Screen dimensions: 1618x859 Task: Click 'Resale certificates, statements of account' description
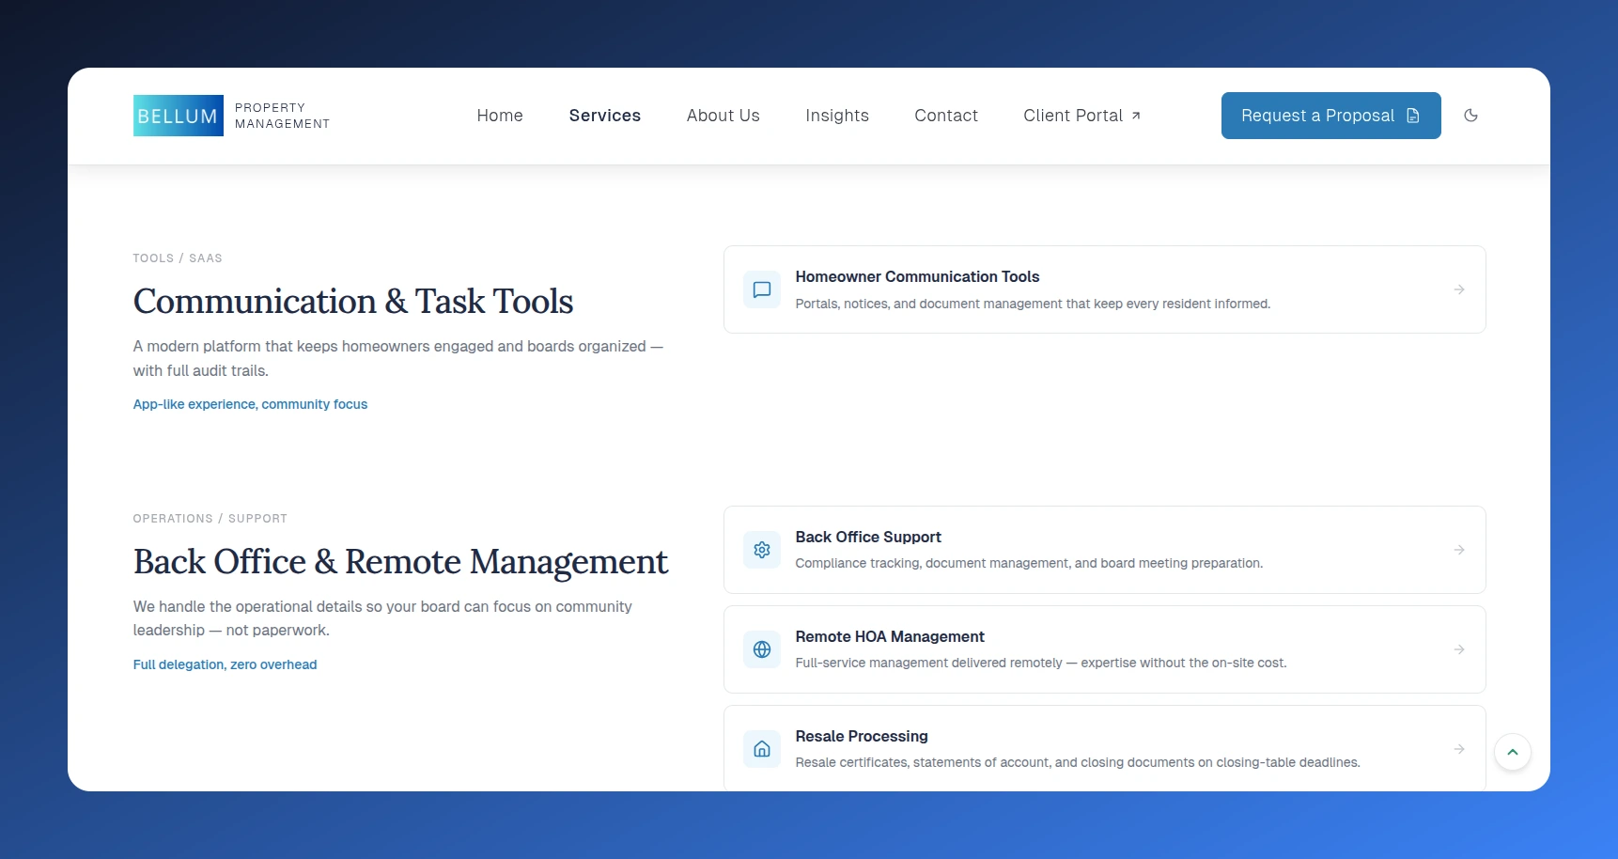[x=1078, y=762]
